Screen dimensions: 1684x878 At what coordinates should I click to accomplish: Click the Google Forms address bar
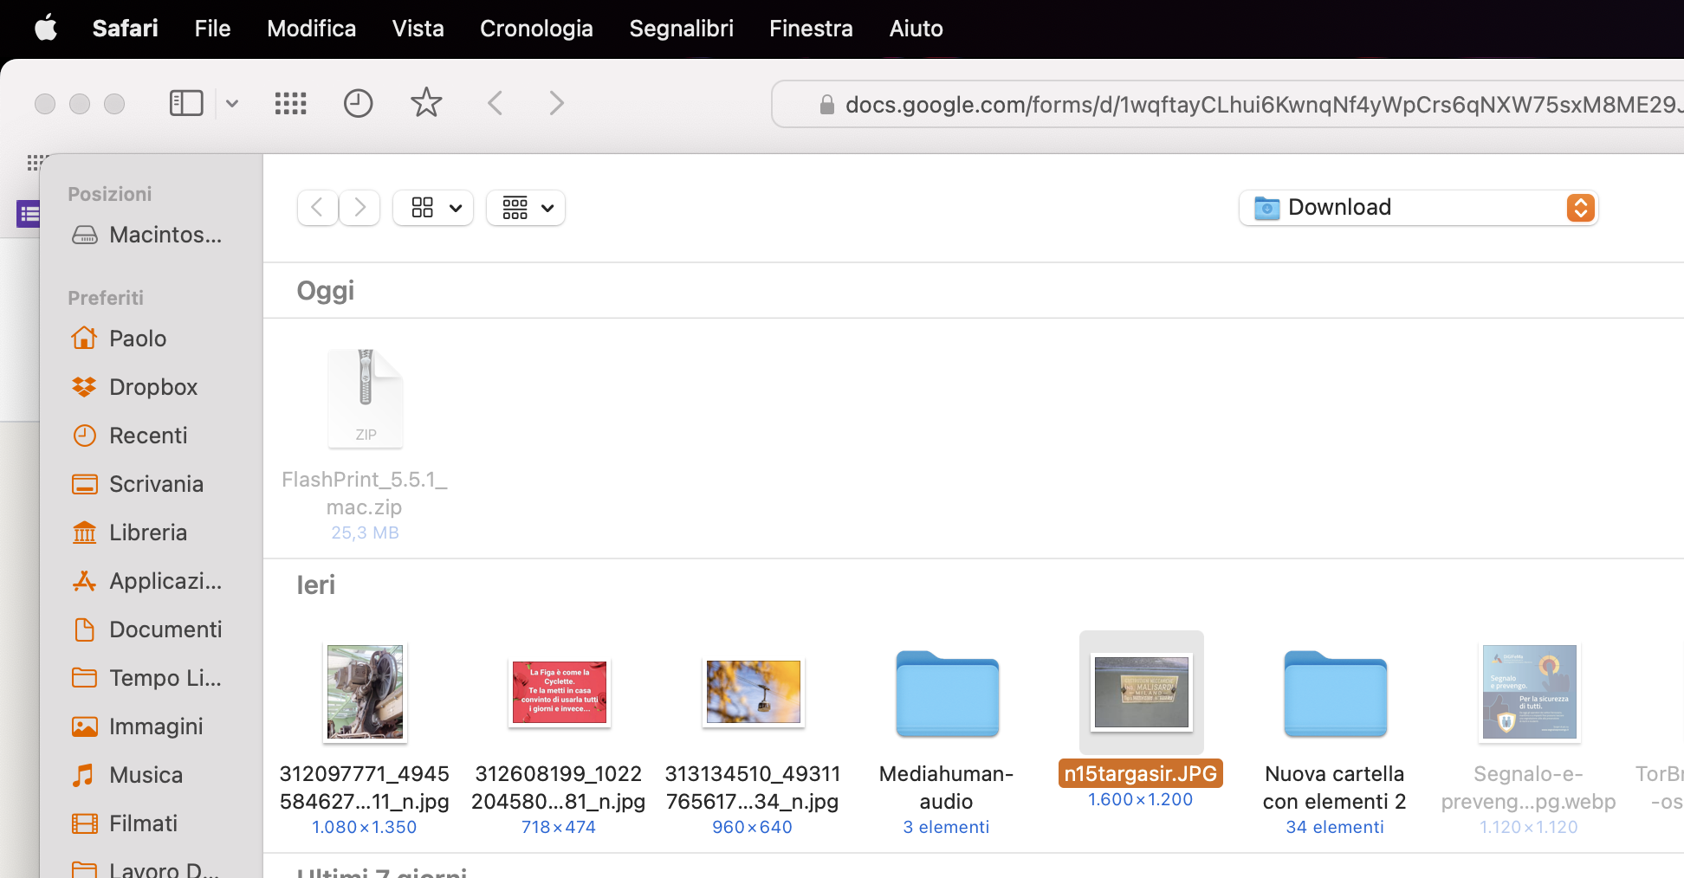click(x=1227, y=104)
